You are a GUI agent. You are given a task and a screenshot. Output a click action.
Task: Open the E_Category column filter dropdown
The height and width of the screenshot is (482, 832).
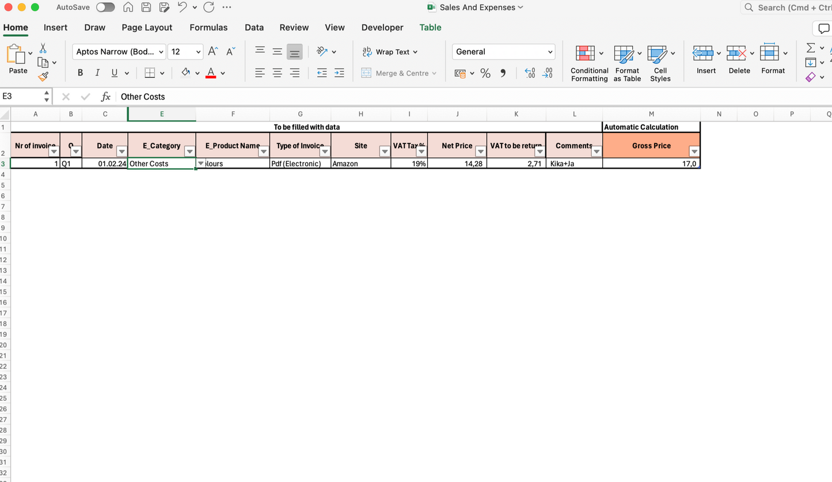tap(189, 151)
